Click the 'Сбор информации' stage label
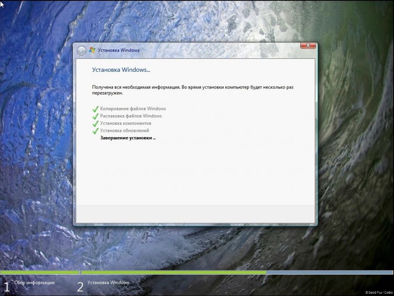Viewport: 394px width, 296px height. point(35,282)
